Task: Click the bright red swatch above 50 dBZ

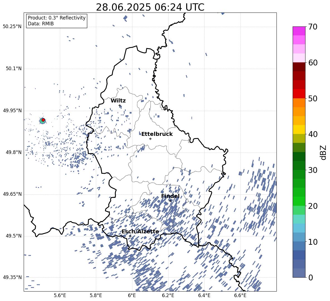Action: point(299,94)
